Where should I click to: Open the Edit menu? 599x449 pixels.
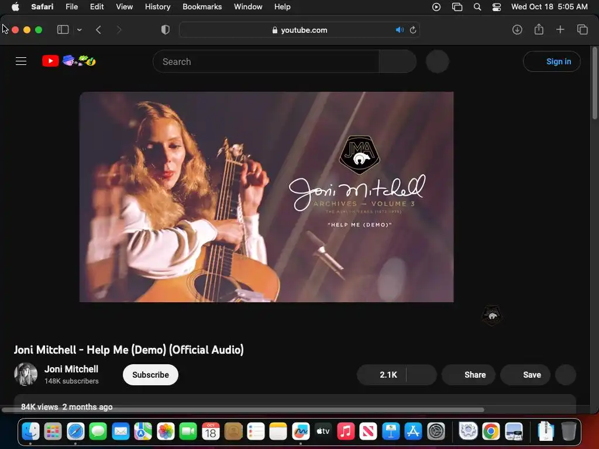tap(97, 7)
